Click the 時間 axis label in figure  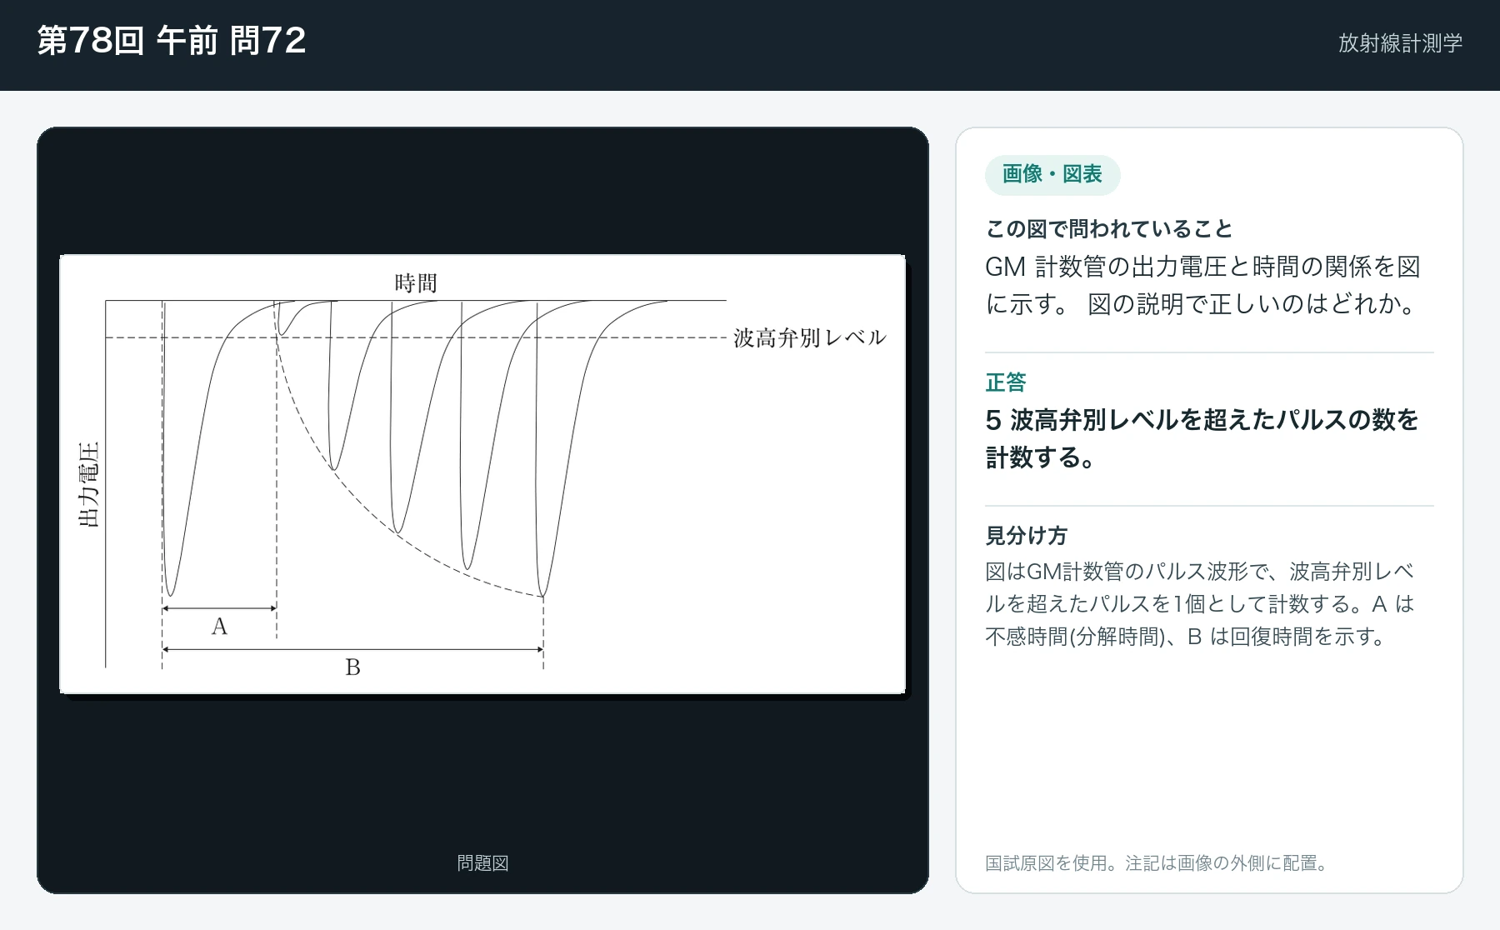point(416,283)
